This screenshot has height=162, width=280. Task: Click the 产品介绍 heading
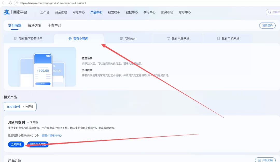pos(15,160)
